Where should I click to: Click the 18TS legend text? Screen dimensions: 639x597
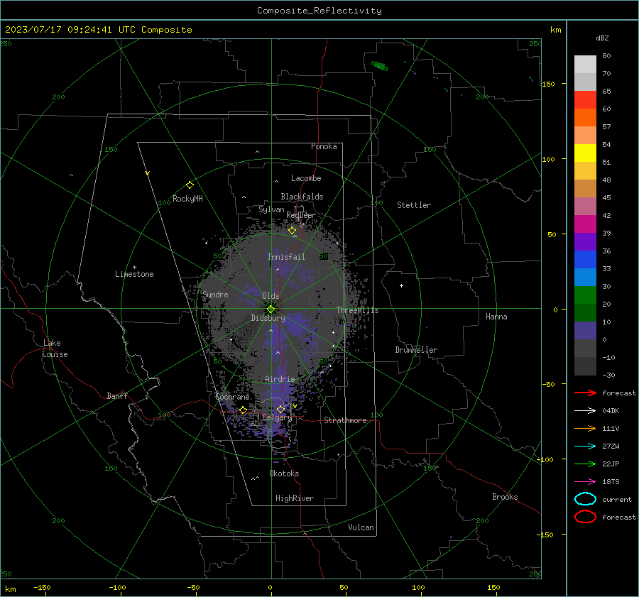point(611,482)
